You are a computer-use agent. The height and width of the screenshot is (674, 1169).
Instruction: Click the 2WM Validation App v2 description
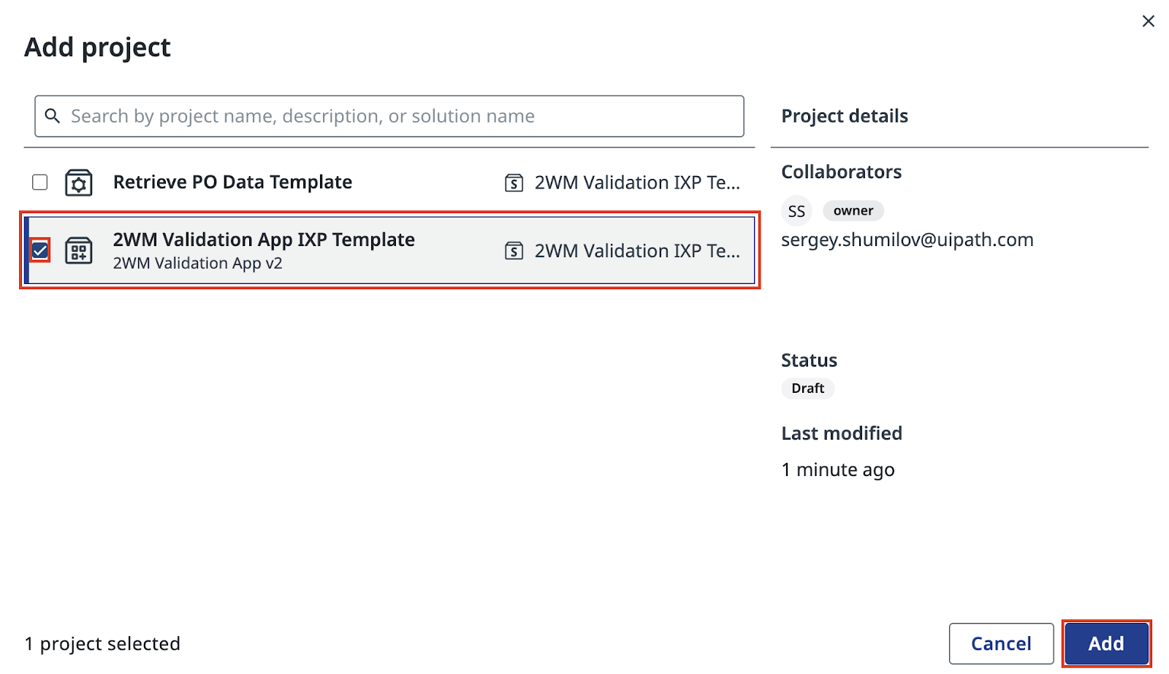197,263
